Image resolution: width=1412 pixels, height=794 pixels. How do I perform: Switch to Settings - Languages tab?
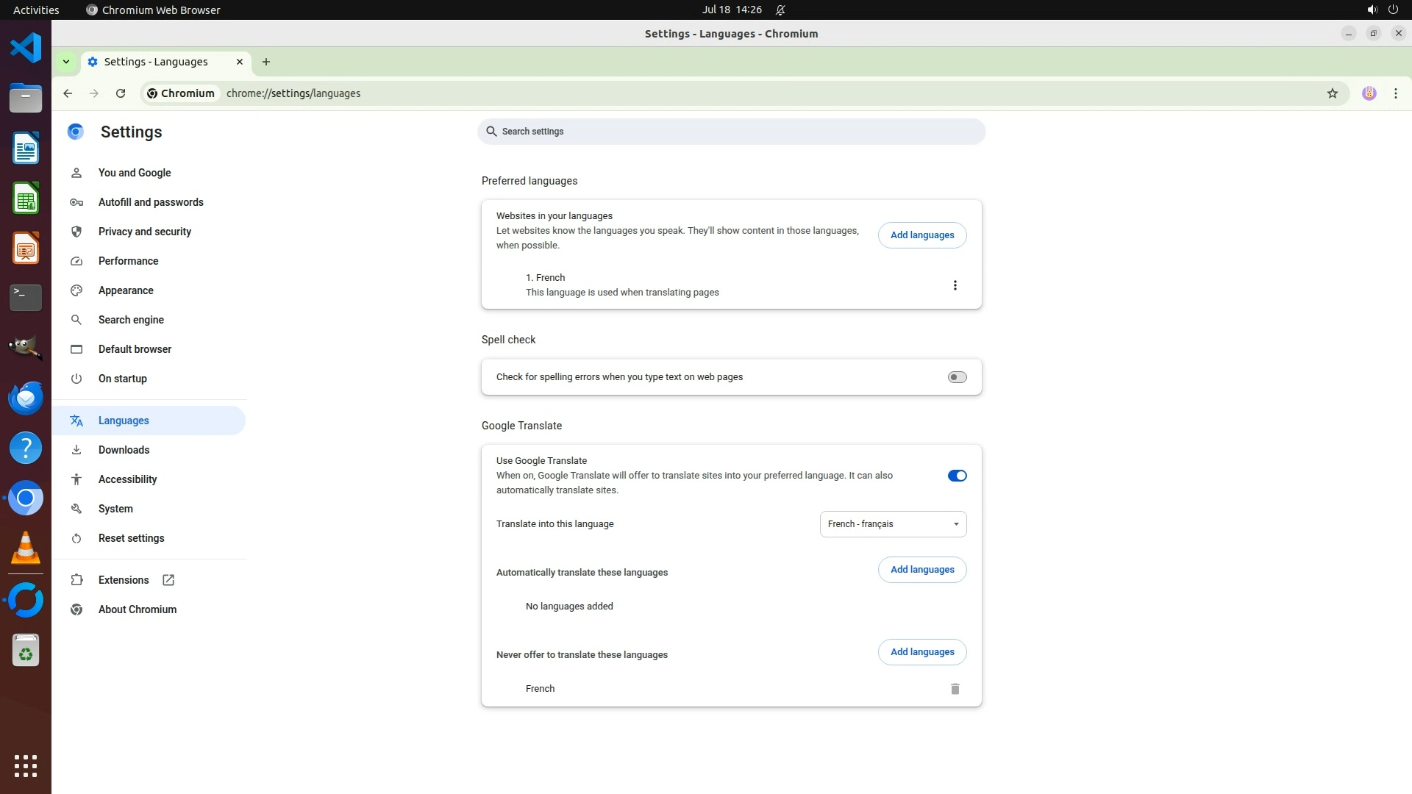pyautogui.click(x=156, y=62)
